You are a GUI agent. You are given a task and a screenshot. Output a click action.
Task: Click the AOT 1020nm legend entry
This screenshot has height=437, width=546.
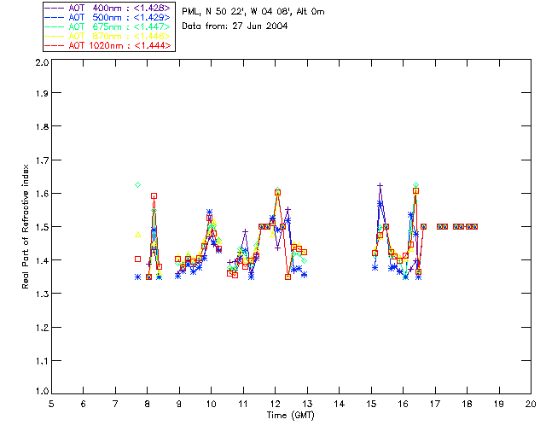(108, 45)
